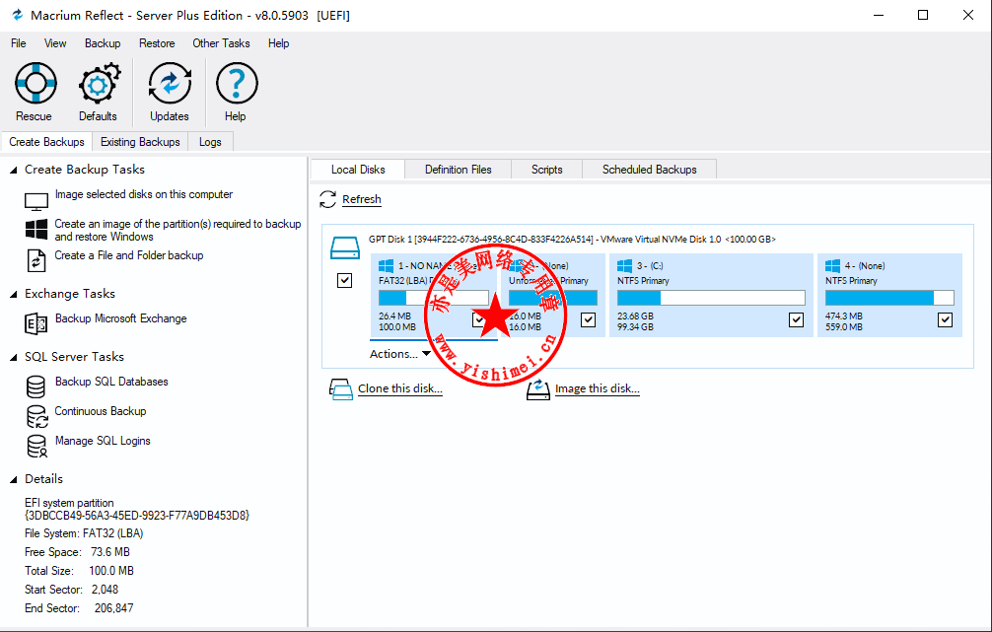
Task: Open the Restore menu
Action: point(157,43)
